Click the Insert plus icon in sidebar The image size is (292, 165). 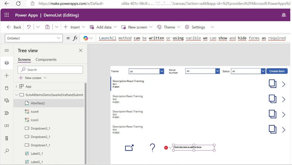[7, 76]
